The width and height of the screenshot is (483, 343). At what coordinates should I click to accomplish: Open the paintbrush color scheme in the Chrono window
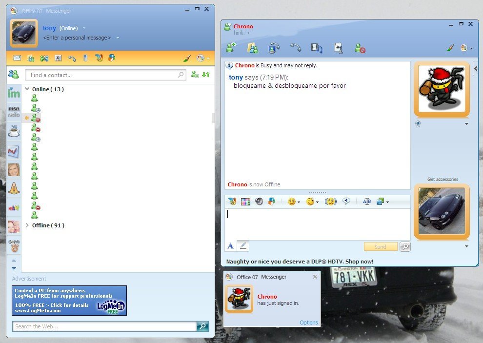pyautogui.click(x=450, y=48)
